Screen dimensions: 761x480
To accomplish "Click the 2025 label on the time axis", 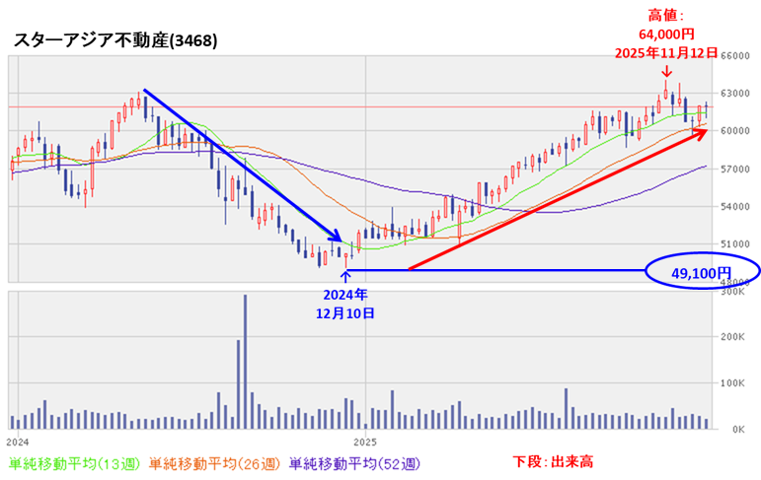I will [x=365, y=443].
